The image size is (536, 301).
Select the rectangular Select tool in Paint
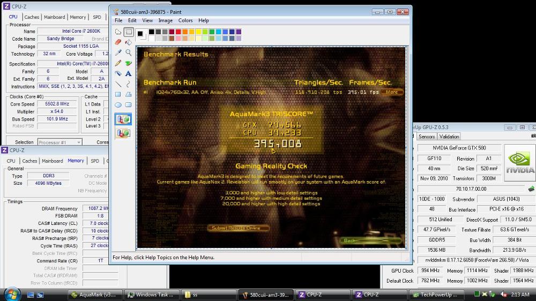click(x=129, y=32)
